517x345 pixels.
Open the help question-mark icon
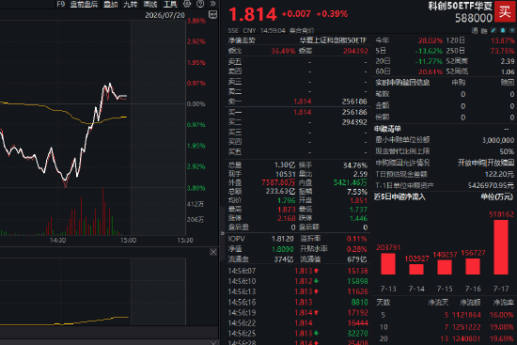point(200,4)
